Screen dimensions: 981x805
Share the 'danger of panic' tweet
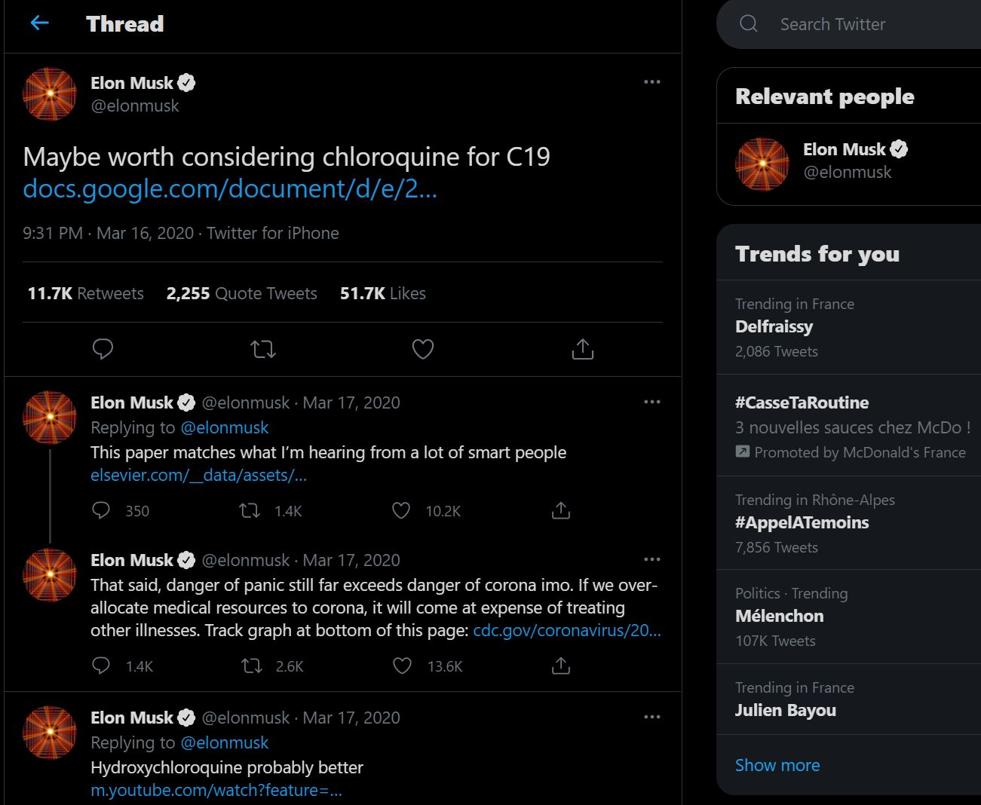click(561, 666)
